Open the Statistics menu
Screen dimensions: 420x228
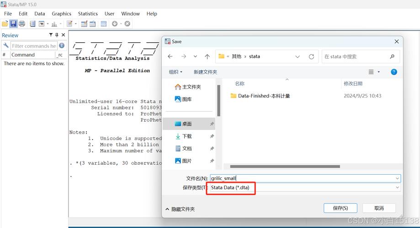click(88, 14)
